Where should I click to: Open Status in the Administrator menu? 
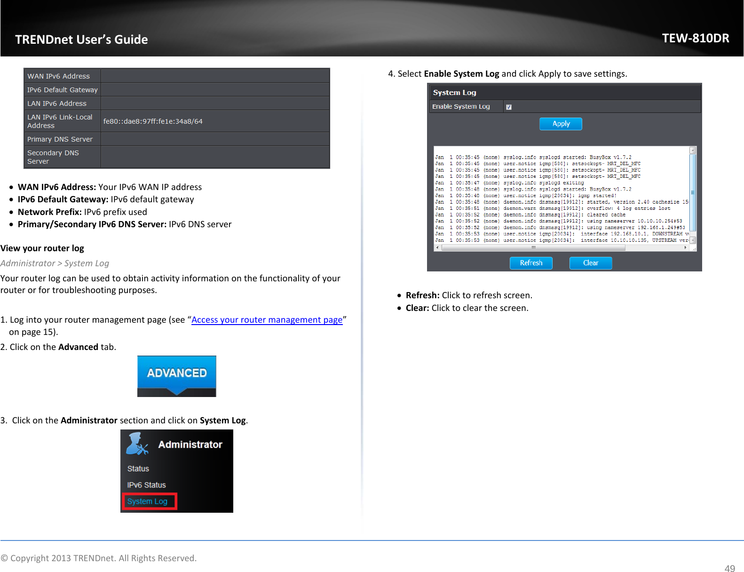pos(138,469)
